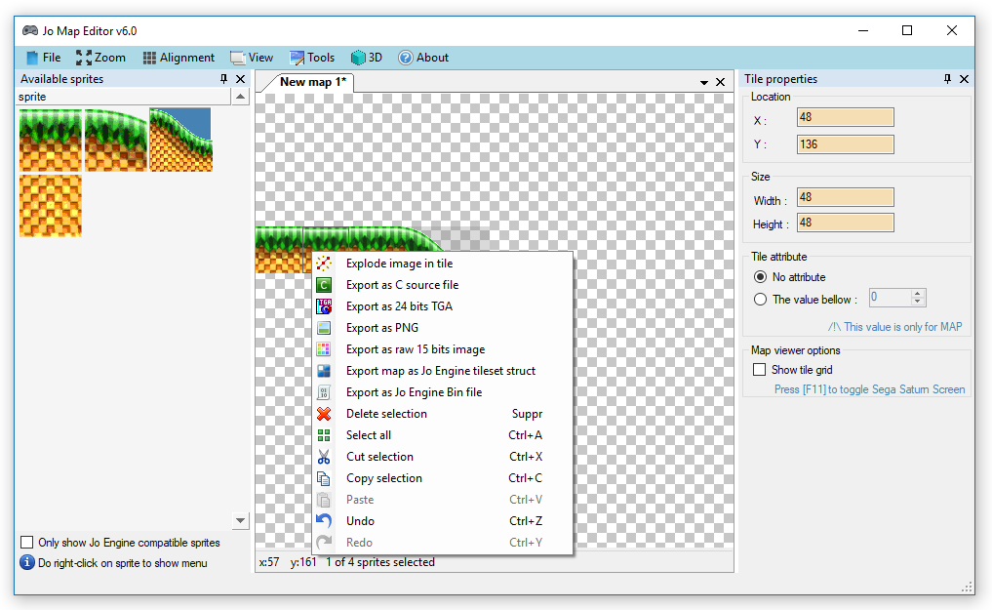Click Press F11 to toggle Sega Saturn Screen
Viewport: 992px width, 610px height.
[x=870, y=389]
